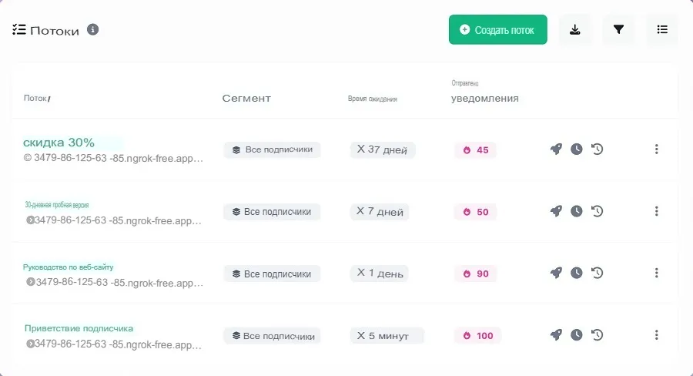The width and height of the screenshot is (693, 376).
Task: Click history icon in скидка 30% row
Action: coord(597,149)
